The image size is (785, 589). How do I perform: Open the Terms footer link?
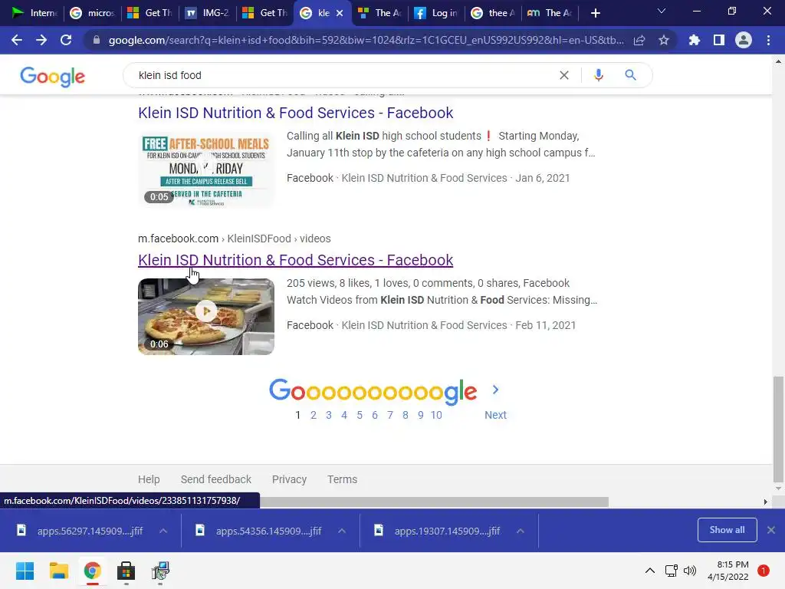pyautogui.click(x=342, y=479)
